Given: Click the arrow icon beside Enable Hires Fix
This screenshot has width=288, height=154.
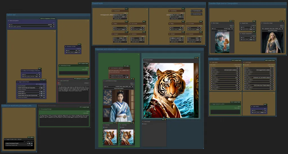Looking at the screenshot, I should pos(44,94).
